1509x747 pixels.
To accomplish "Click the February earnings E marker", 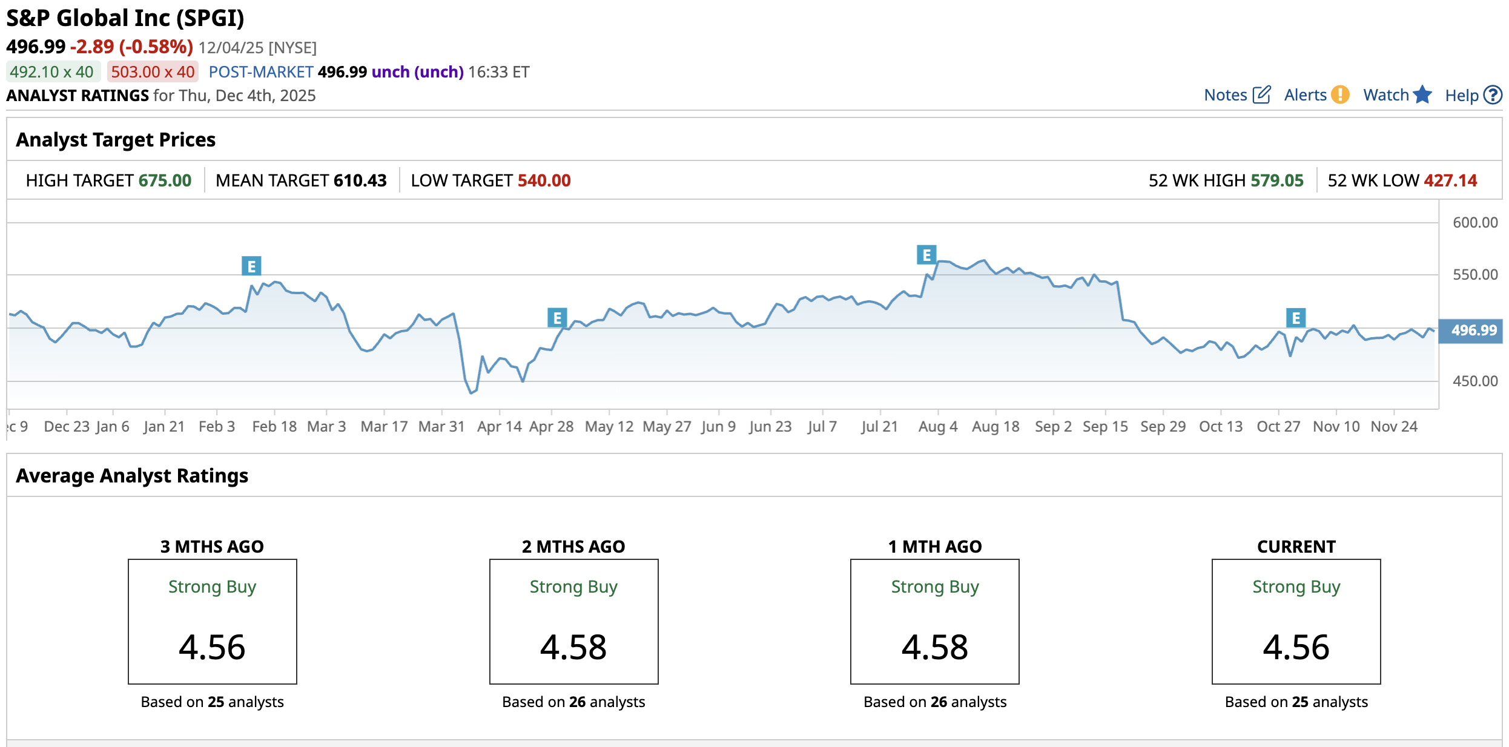I will click(x=251, y=266).
